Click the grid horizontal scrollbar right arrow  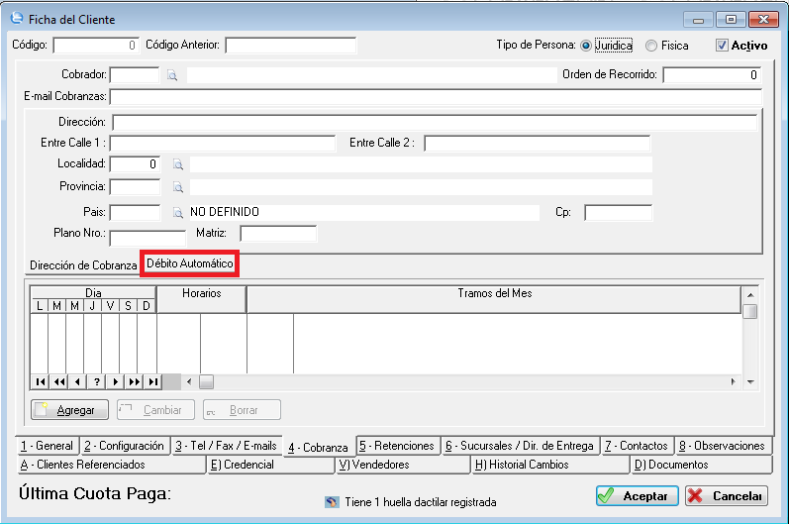[734, 381]
